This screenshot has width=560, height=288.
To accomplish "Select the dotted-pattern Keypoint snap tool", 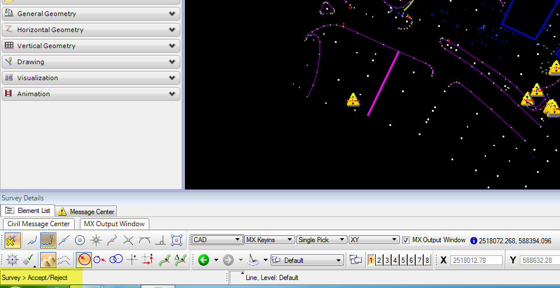I will click(48, 240).
